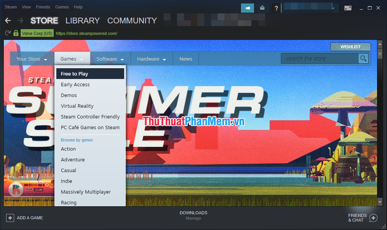
Task: Open the Steam menu
Action: pyautogui.click(x=10, y=7)
